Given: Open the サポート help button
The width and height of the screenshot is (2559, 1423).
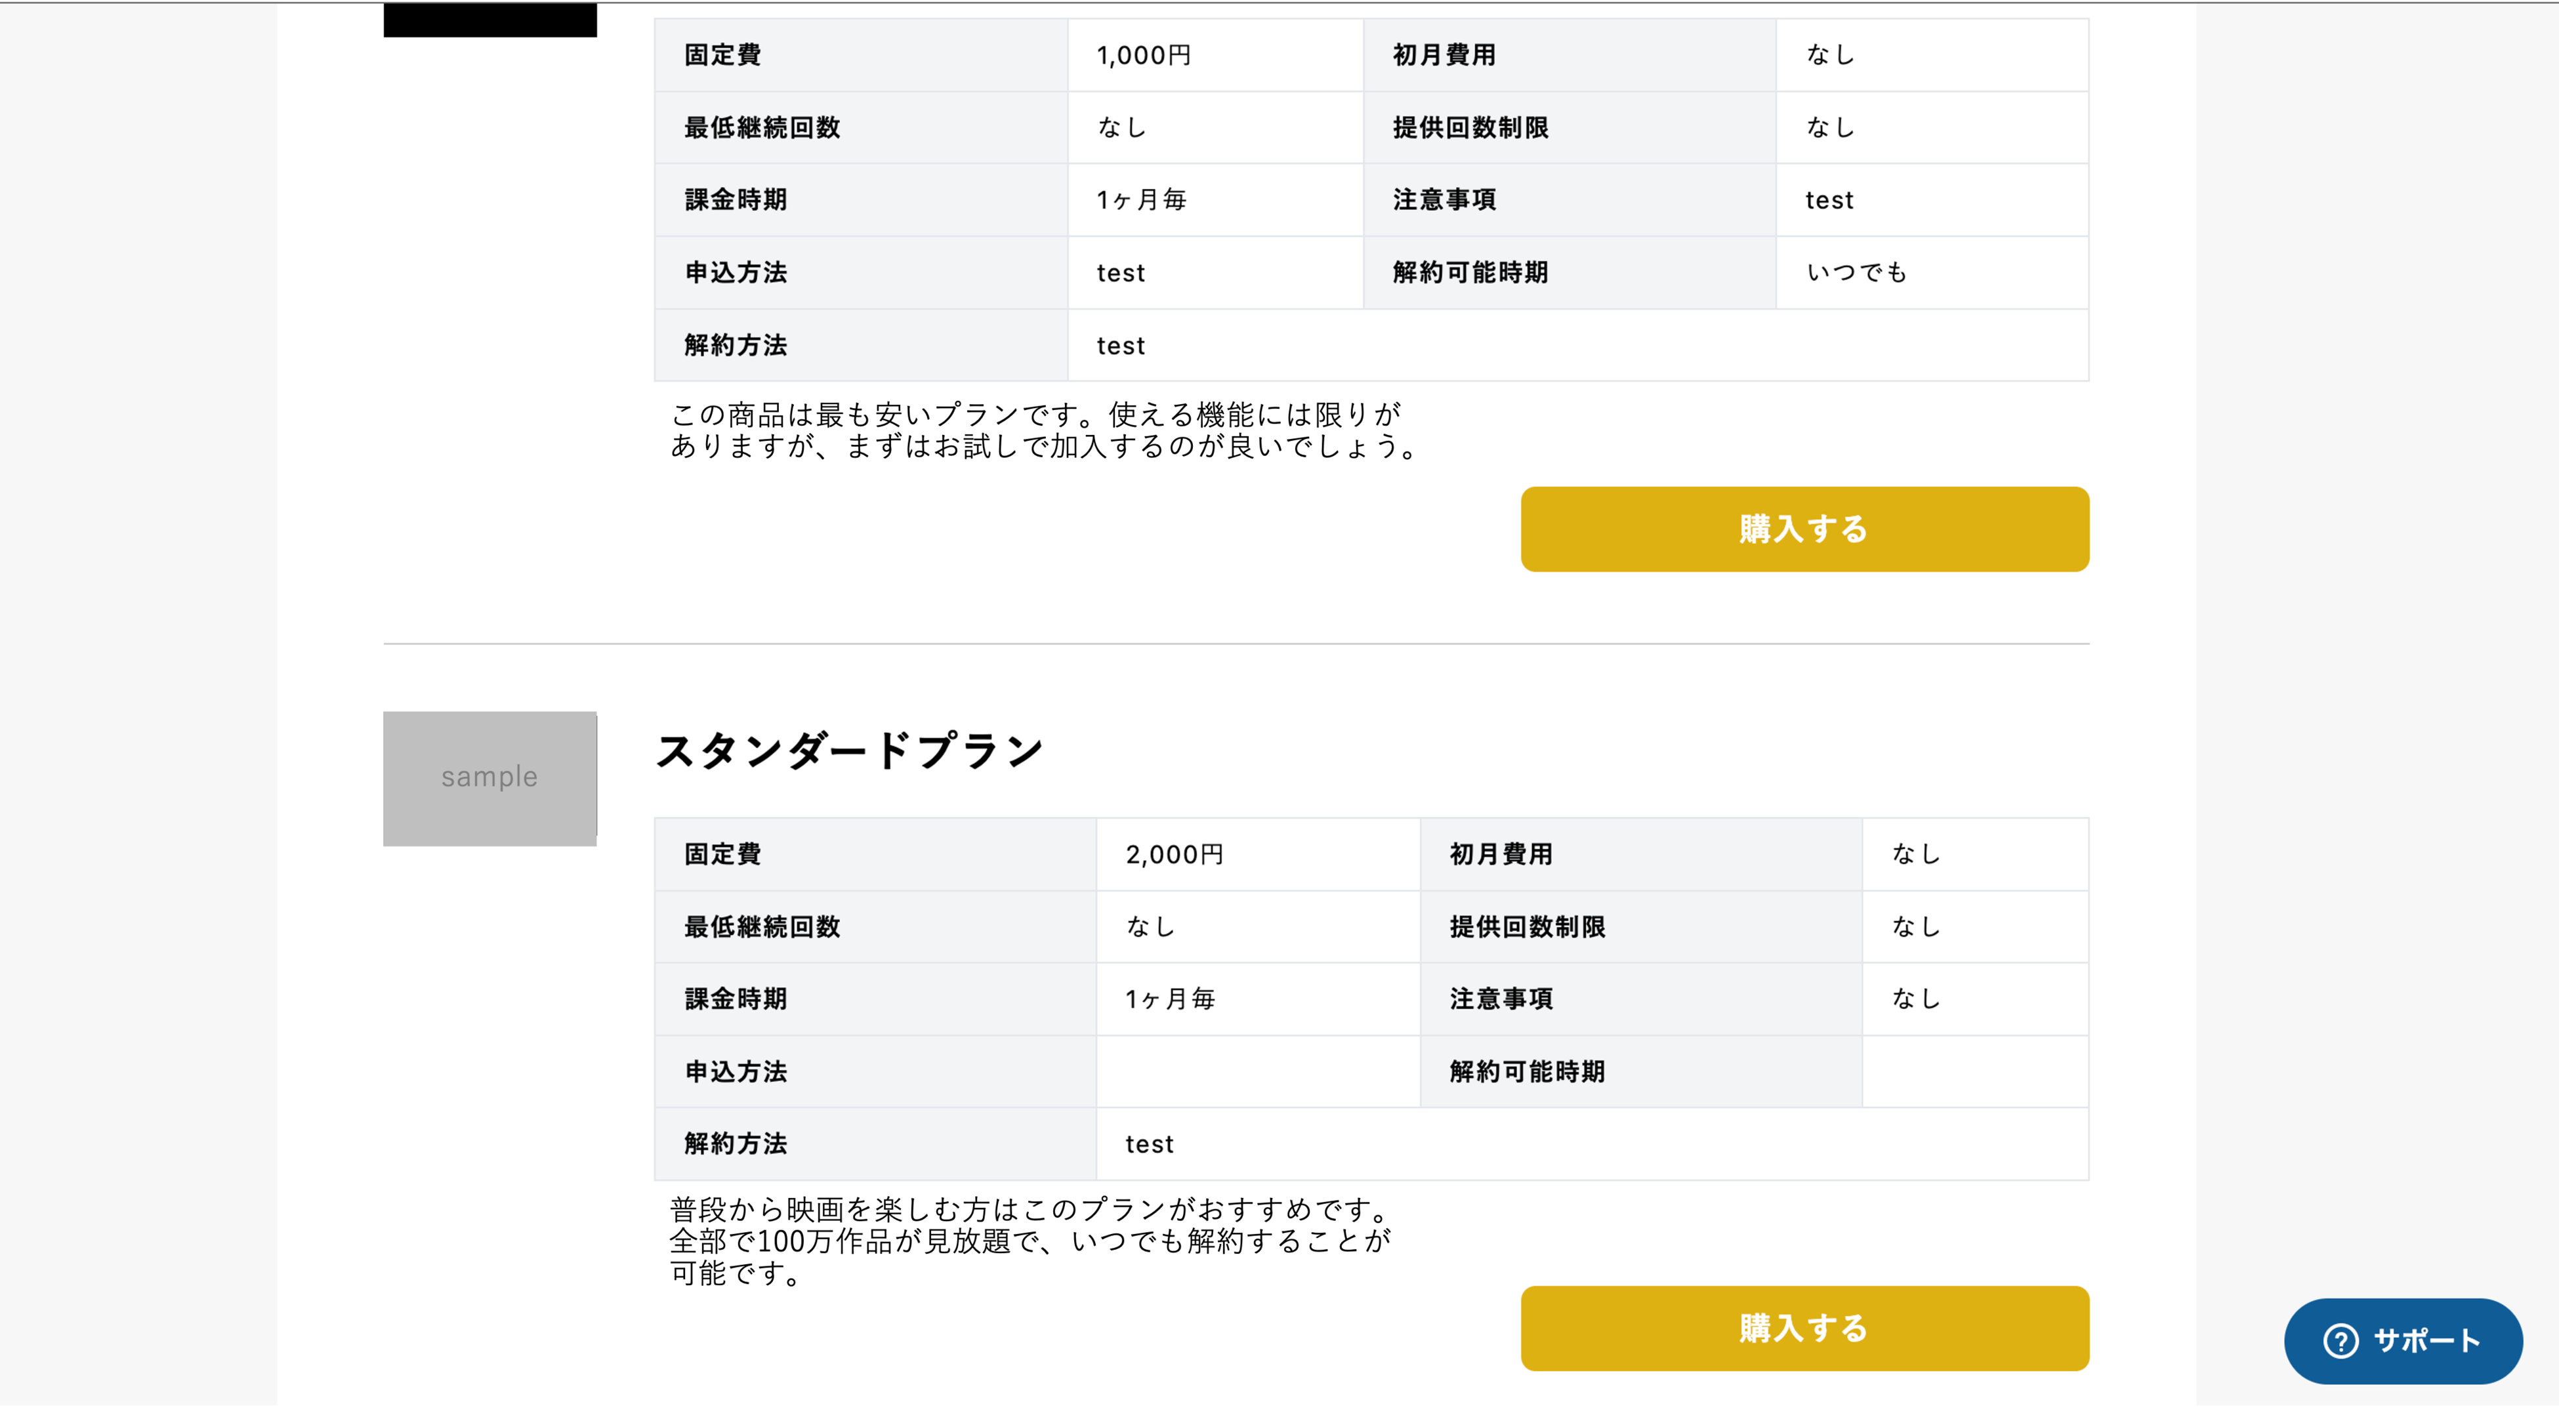Looking at the screenshot, I should [x=2402, y=1340].
